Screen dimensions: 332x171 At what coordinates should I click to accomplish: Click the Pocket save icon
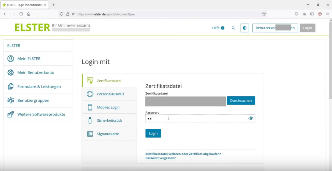[x=297, y=14]
